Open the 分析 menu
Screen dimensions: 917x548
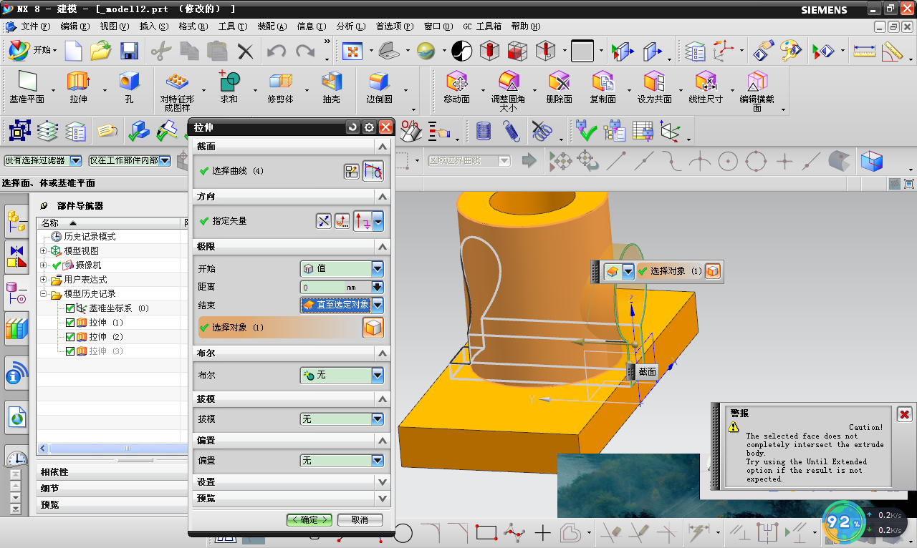[x=351, y=26]
